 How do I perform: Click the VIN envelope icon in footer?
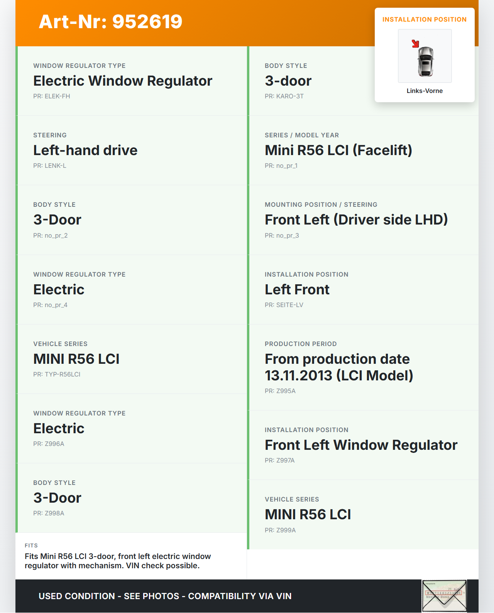444,596
